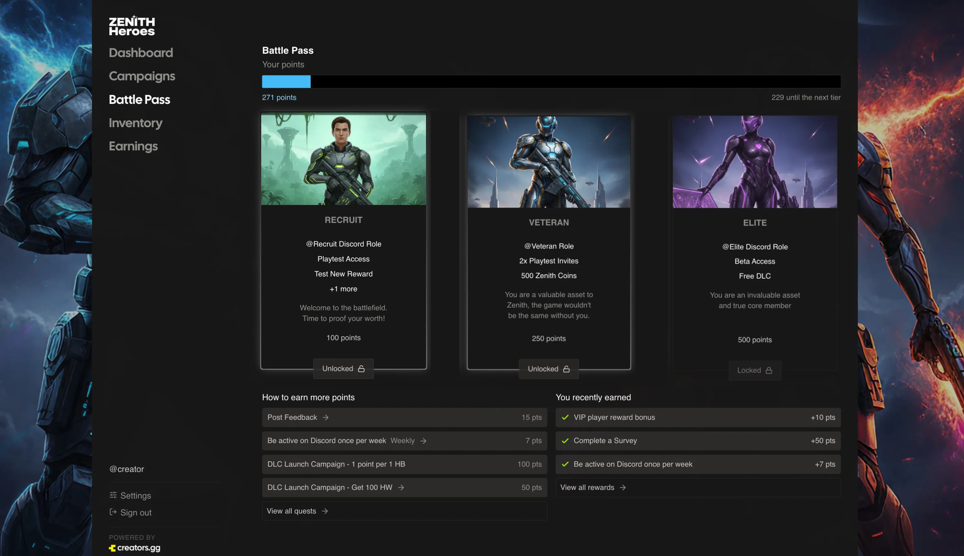This screenshot has width=964, height=556.
Task: Click the creators.gg logo link
Action: pos(135,548)
